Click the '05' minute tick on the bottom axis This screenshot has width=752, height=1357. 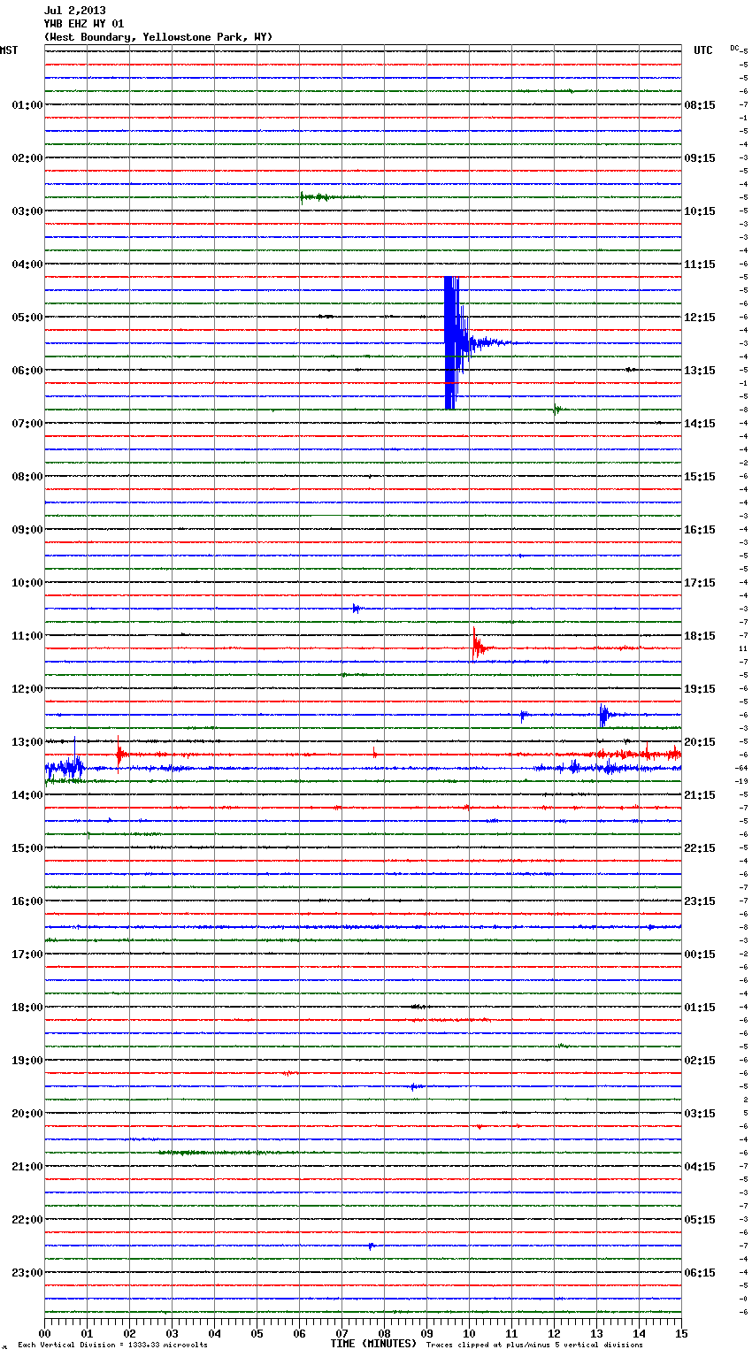(x=257, y=1333)
